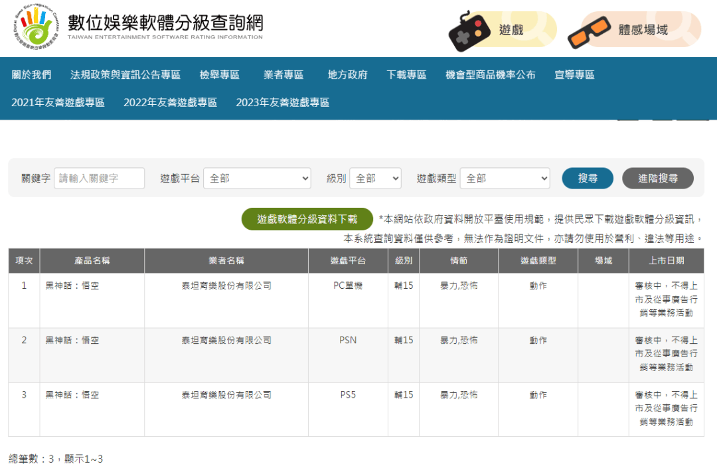Click the 情節 column header
The width and height of the screenshot is (717, 472).
pyautogui.click(x=459, y=261)
